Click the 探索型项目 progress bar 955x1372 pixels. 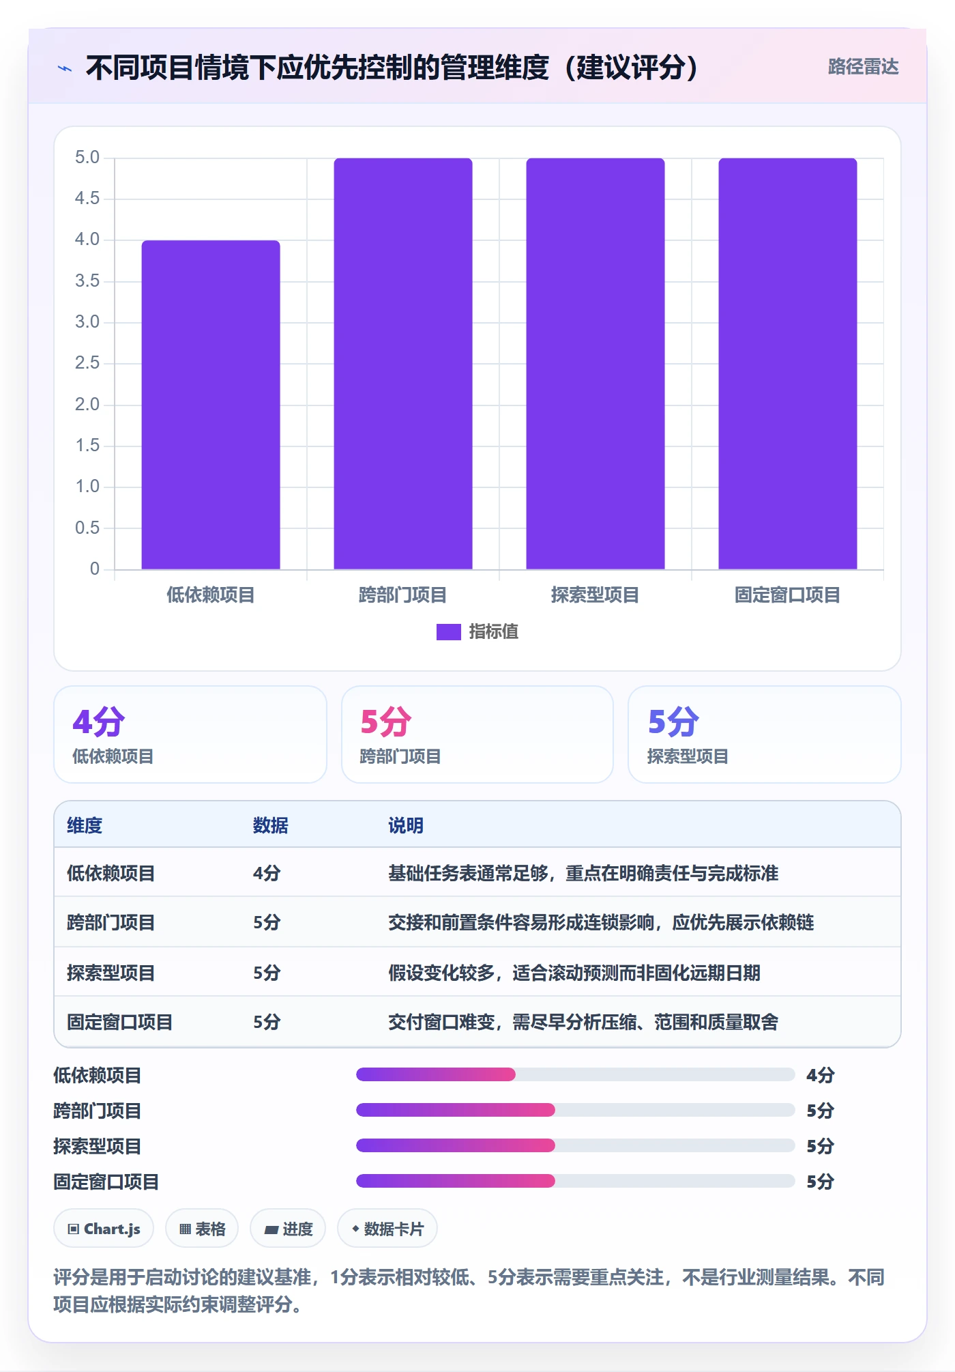pos(576,1145)
